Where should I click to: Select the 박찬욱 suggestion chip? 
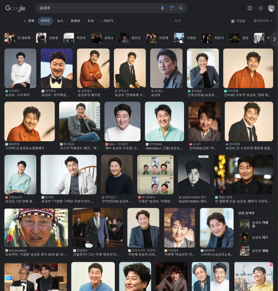76,38
